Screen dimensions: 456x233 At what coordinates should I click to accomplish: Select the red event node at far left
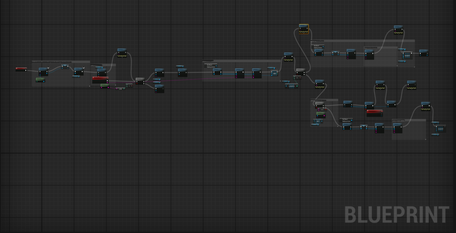21,69
